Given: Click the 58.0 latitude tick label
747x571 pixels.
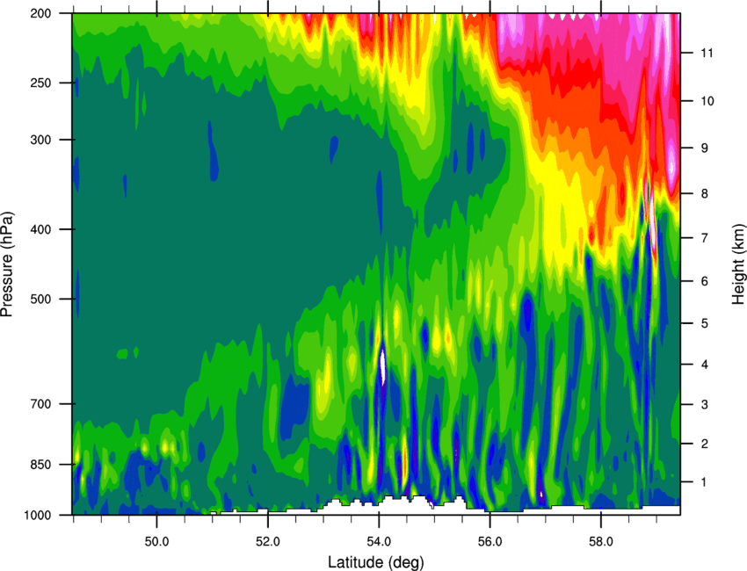Looking at the screenshot, I should point(601,542).
